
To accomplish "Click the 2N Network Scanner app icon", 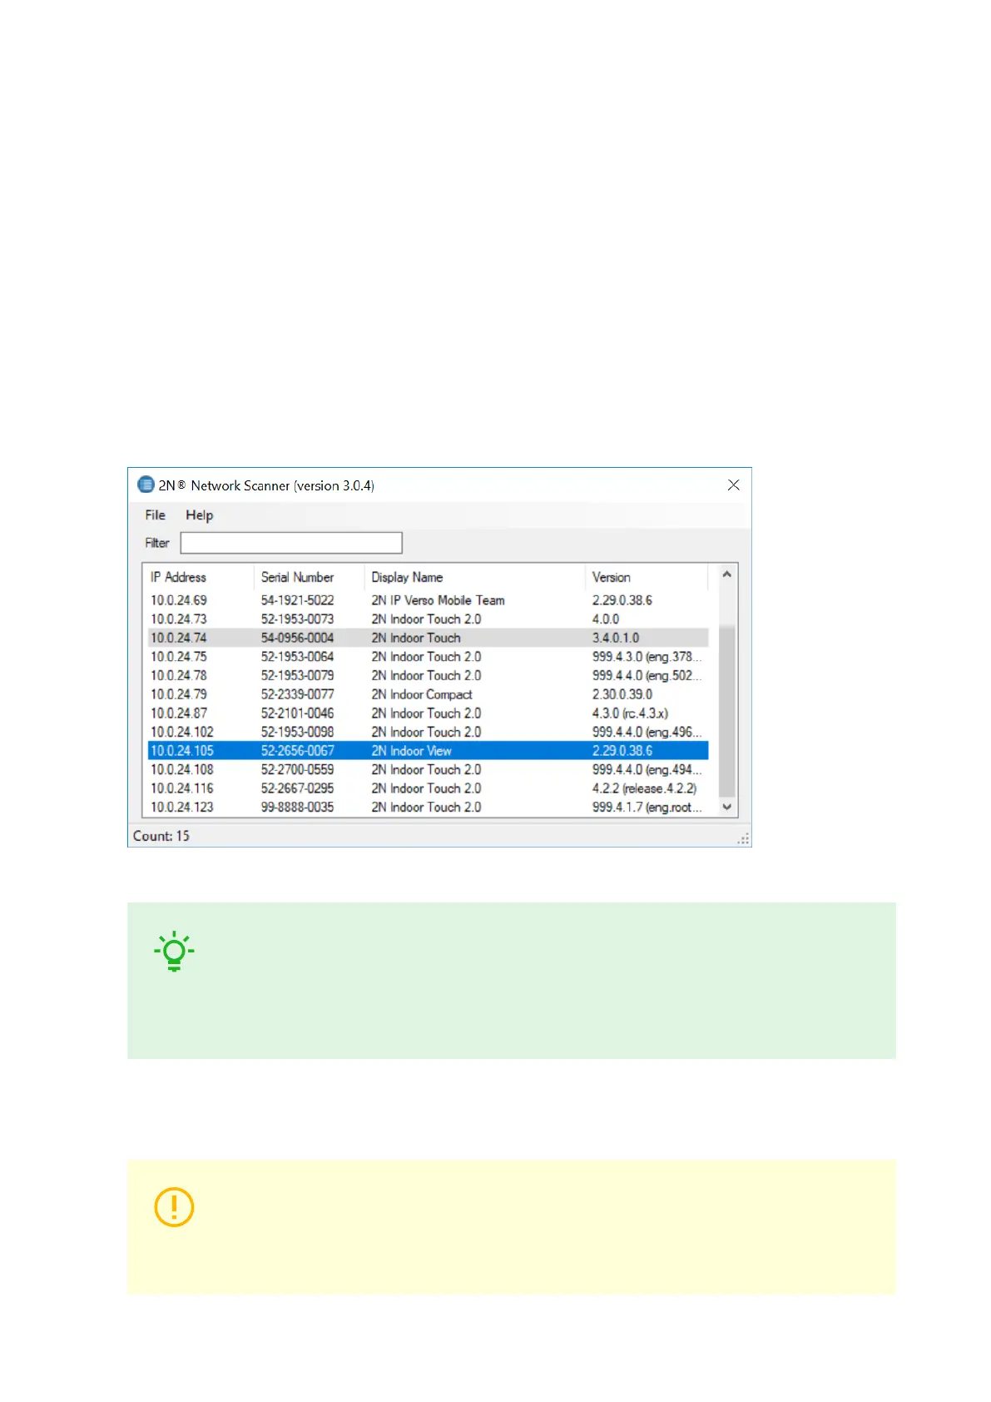I will (146, 485).
